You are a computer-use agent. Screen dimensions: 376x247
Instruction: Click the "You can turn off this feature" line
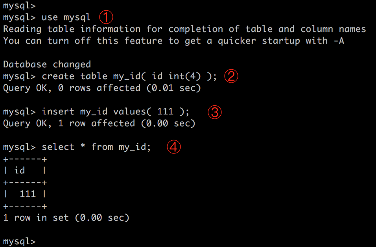click(173, 41)
